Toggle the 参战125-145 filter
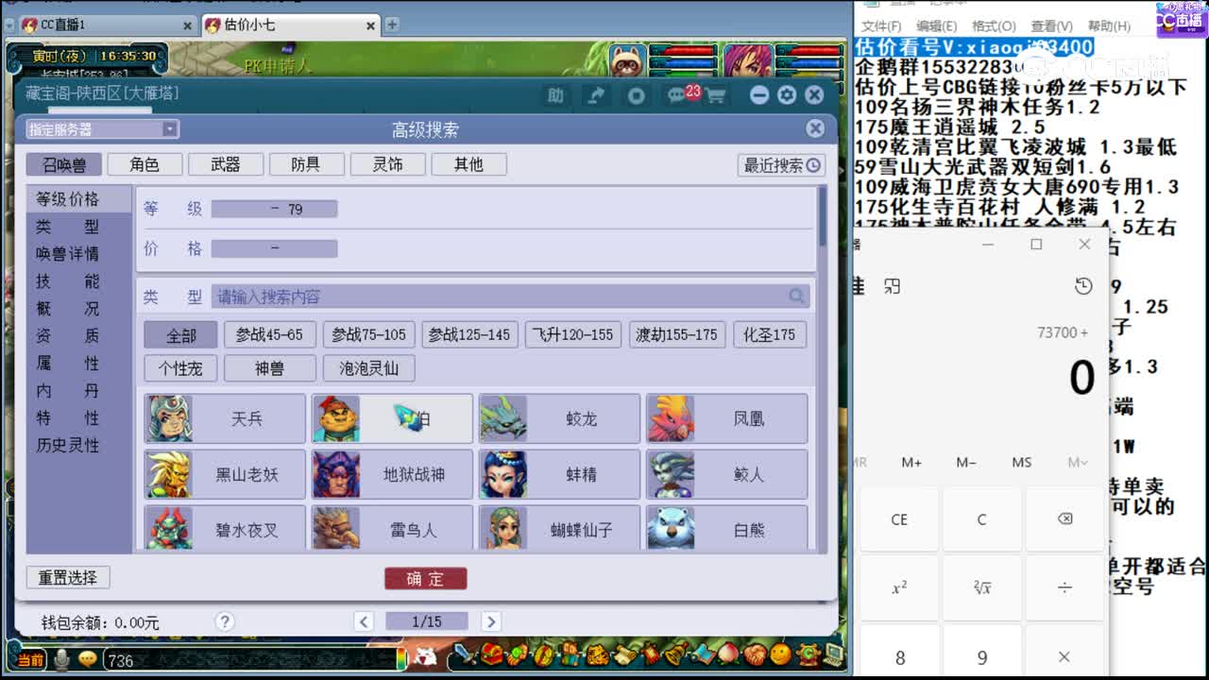Screen dimensions: 1209x680 tap(469, 335)
